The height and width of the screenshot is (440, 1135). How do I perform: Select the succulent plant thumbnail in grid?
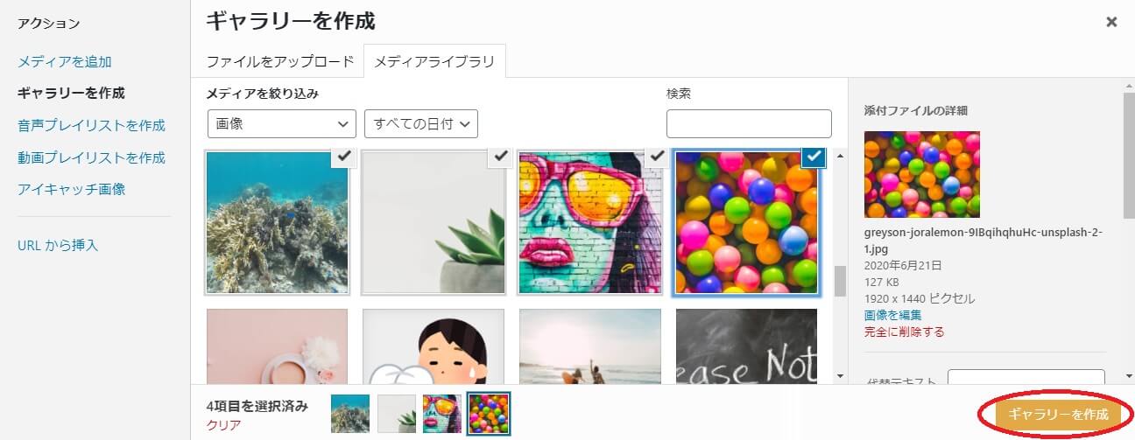(434, 222)
